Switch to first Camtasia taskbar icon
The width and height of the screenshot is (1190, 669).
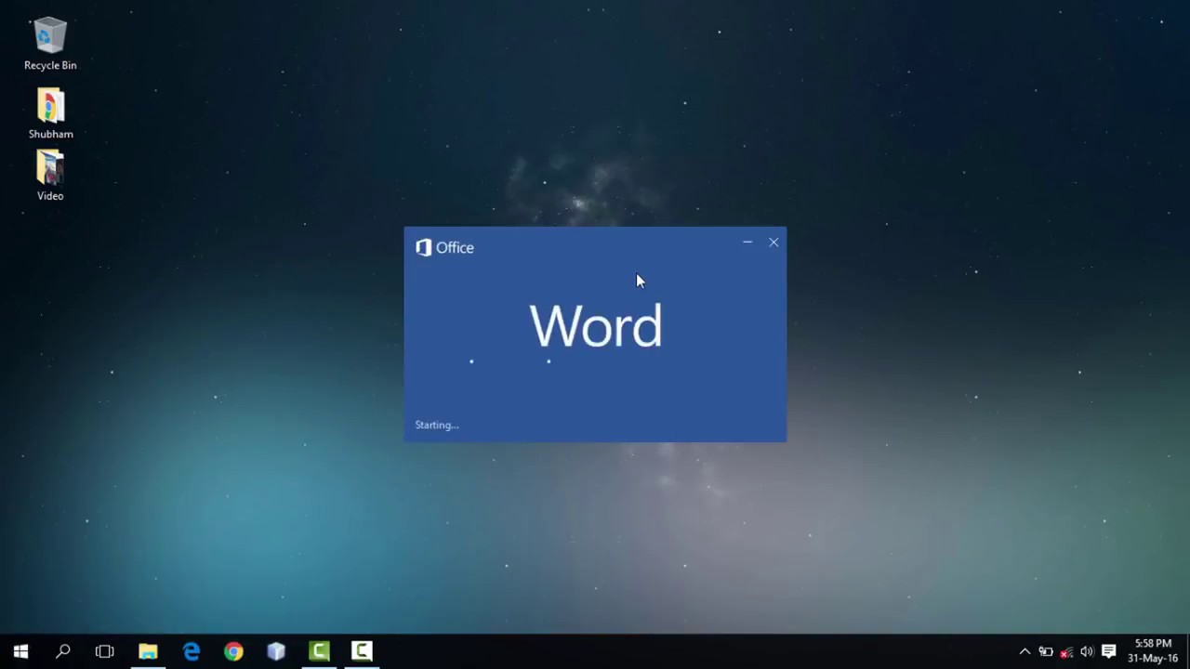319,651
